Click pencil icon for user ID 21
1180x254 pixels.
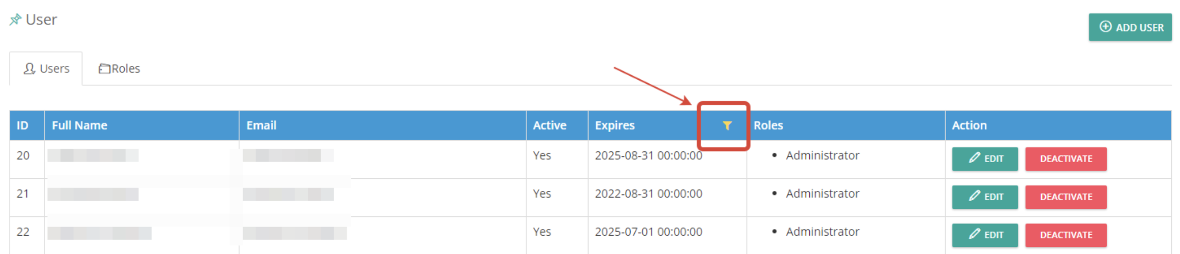(974, 196)
